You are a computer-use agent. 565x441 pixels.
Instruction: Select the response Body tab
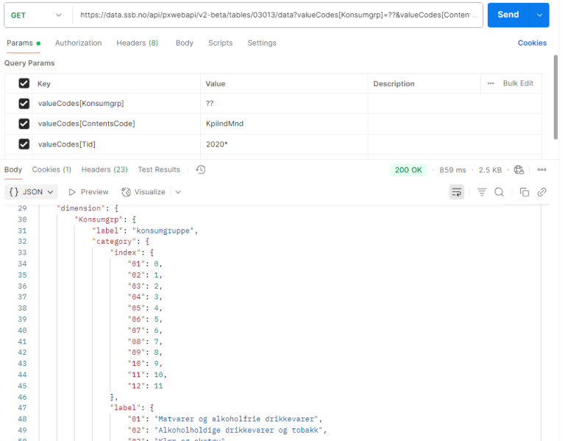(13, 169)
